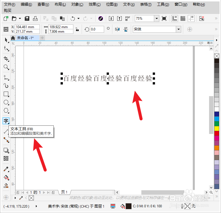
Task: Click the X position field
Action: click(27, 27)
